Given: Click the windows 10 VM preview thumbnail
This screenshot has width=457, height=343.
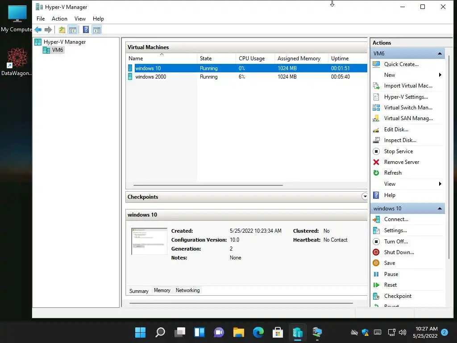Looking at the screenshot, I should point(149,241).
